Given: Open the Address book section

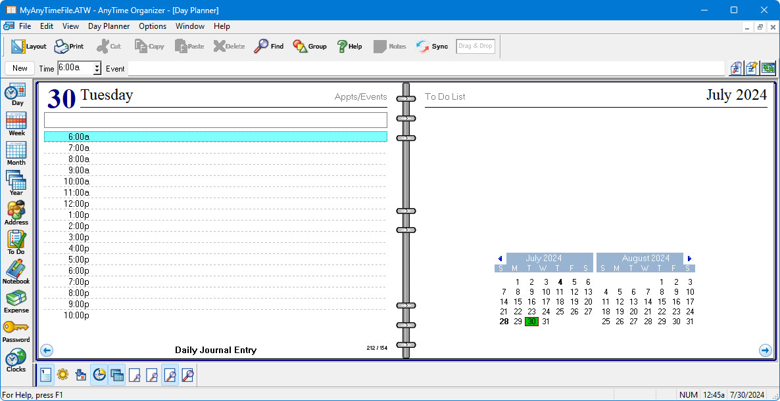Looking at the screenshot, I should tap(16, 213).
